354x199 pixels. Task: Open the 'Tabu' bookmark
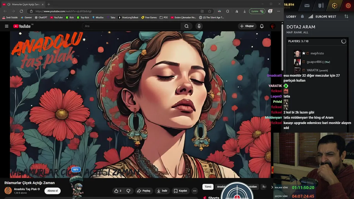pos(111,17)
